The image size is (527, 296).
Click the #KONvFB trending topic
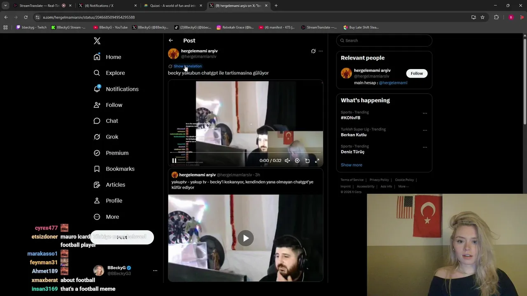[350, 118]
